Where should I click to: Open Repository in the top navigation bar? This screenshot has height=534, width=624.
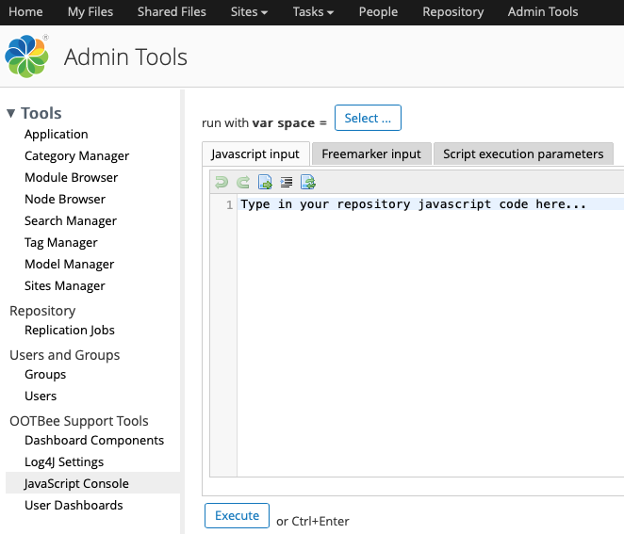coord(452,12)
